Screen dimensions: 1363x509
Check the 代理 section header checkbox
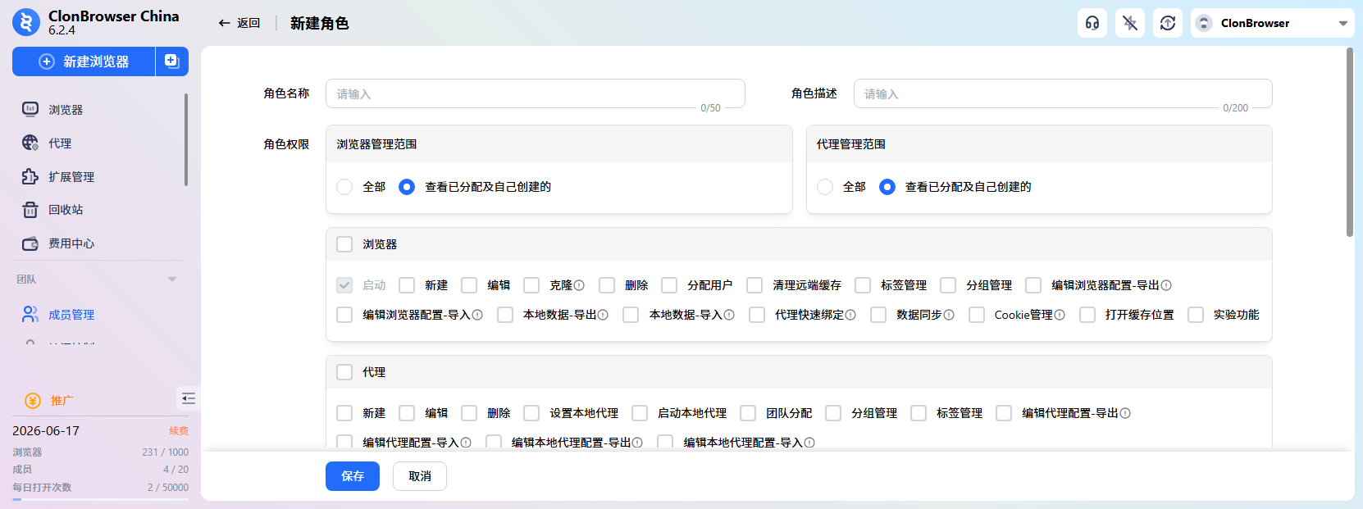tap(344, 372)
